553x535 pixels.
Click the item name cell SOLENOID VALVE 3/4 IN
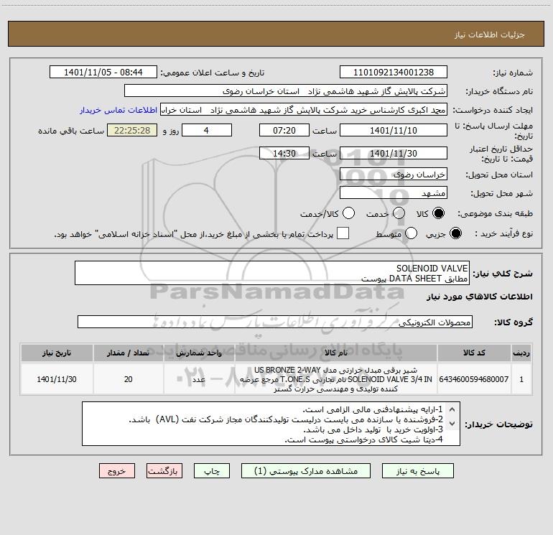[x=336, y=379]
